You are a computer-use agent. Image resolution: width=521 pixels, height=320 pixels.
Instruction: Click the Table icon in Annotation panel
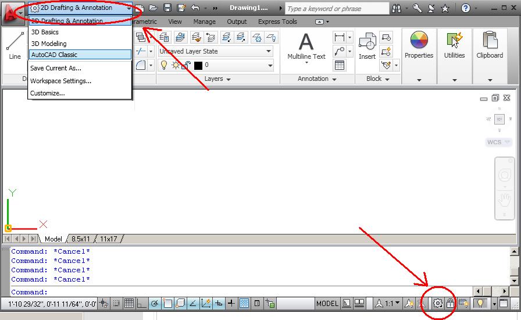(x=340, y=65)
